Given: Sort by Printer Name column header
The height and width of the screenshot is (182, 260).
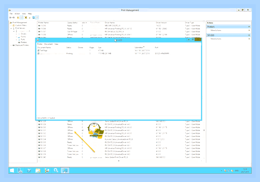Looking at the screenshot, I should (x=44, y=23).
